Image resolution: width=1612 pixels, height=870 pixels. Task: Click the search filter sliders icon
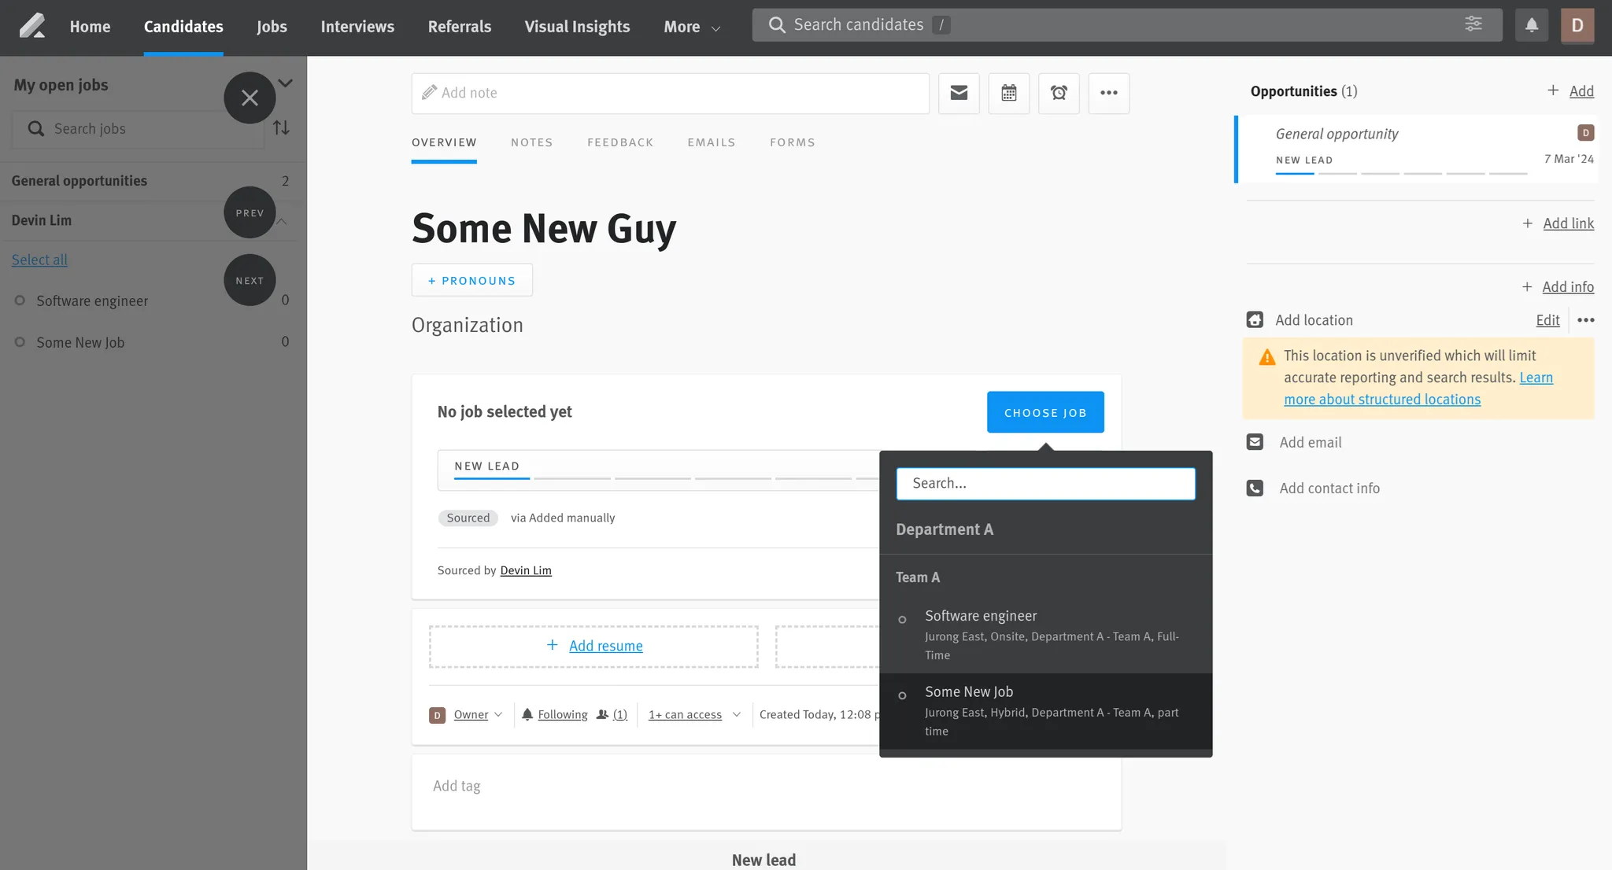point(1473,24)
